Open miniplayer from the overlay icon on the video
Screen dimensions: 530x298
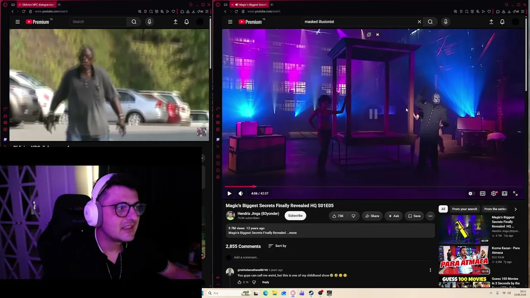(369, 35)
